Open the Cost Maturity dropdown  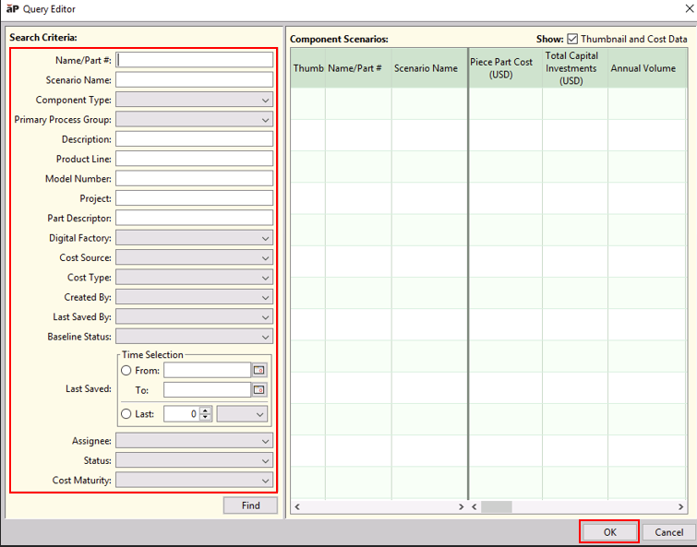pyautogui.click(x=194, y=481)
